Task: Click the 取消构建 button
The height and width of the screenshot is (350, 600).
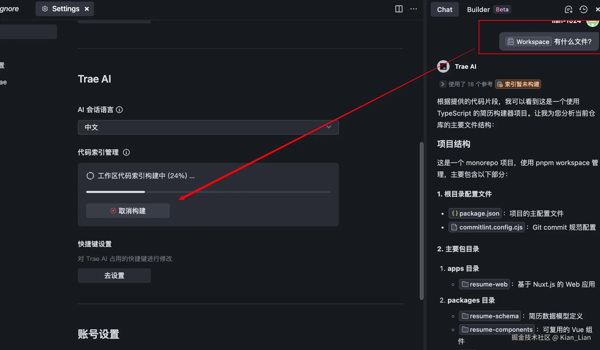Action: 128,211
